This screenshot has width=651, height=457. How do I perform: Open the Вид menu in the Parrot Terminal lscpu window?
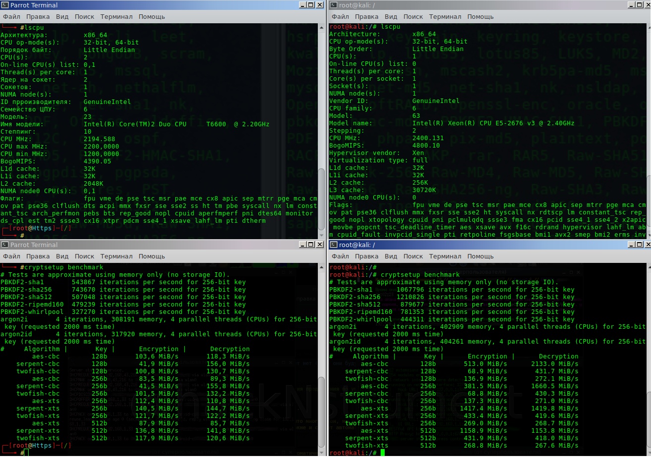[x=62, y=17]
